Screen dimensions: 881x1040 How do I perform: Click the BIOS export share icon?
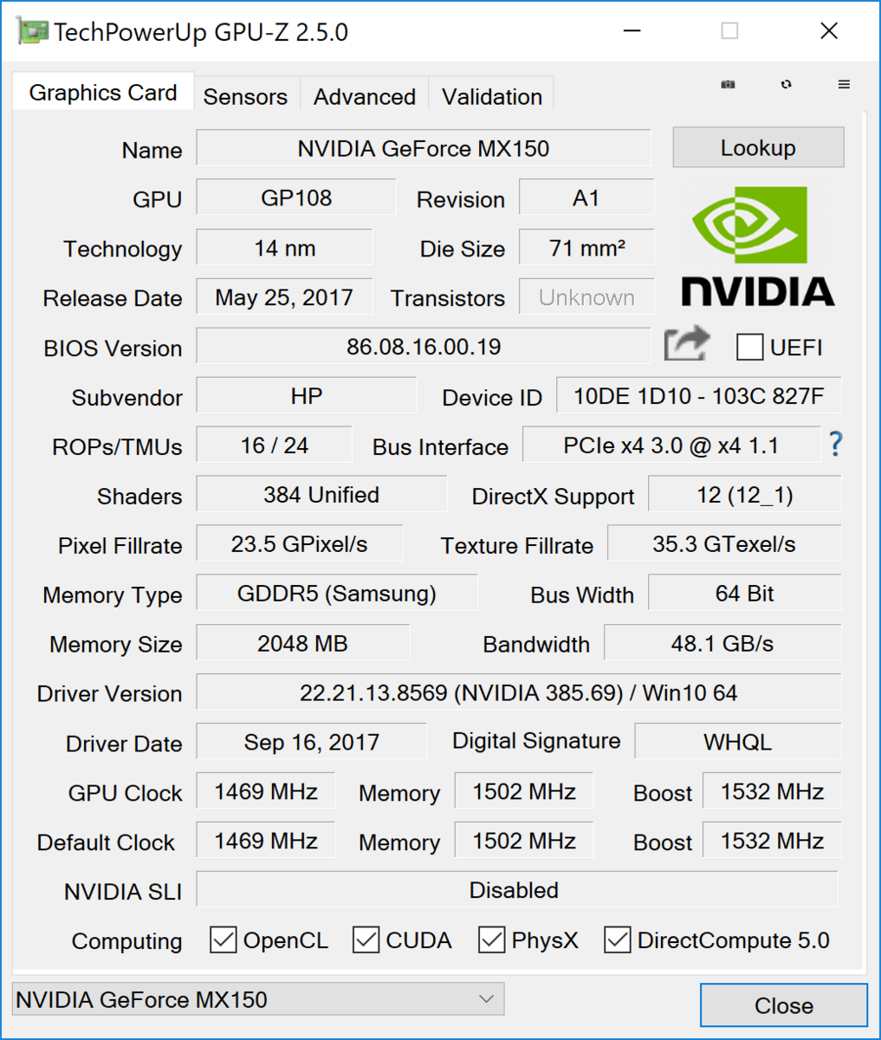coord(686,345)
